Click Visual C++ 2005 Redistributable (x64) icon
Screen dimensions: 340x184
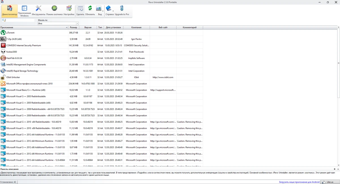click(3, 103)
